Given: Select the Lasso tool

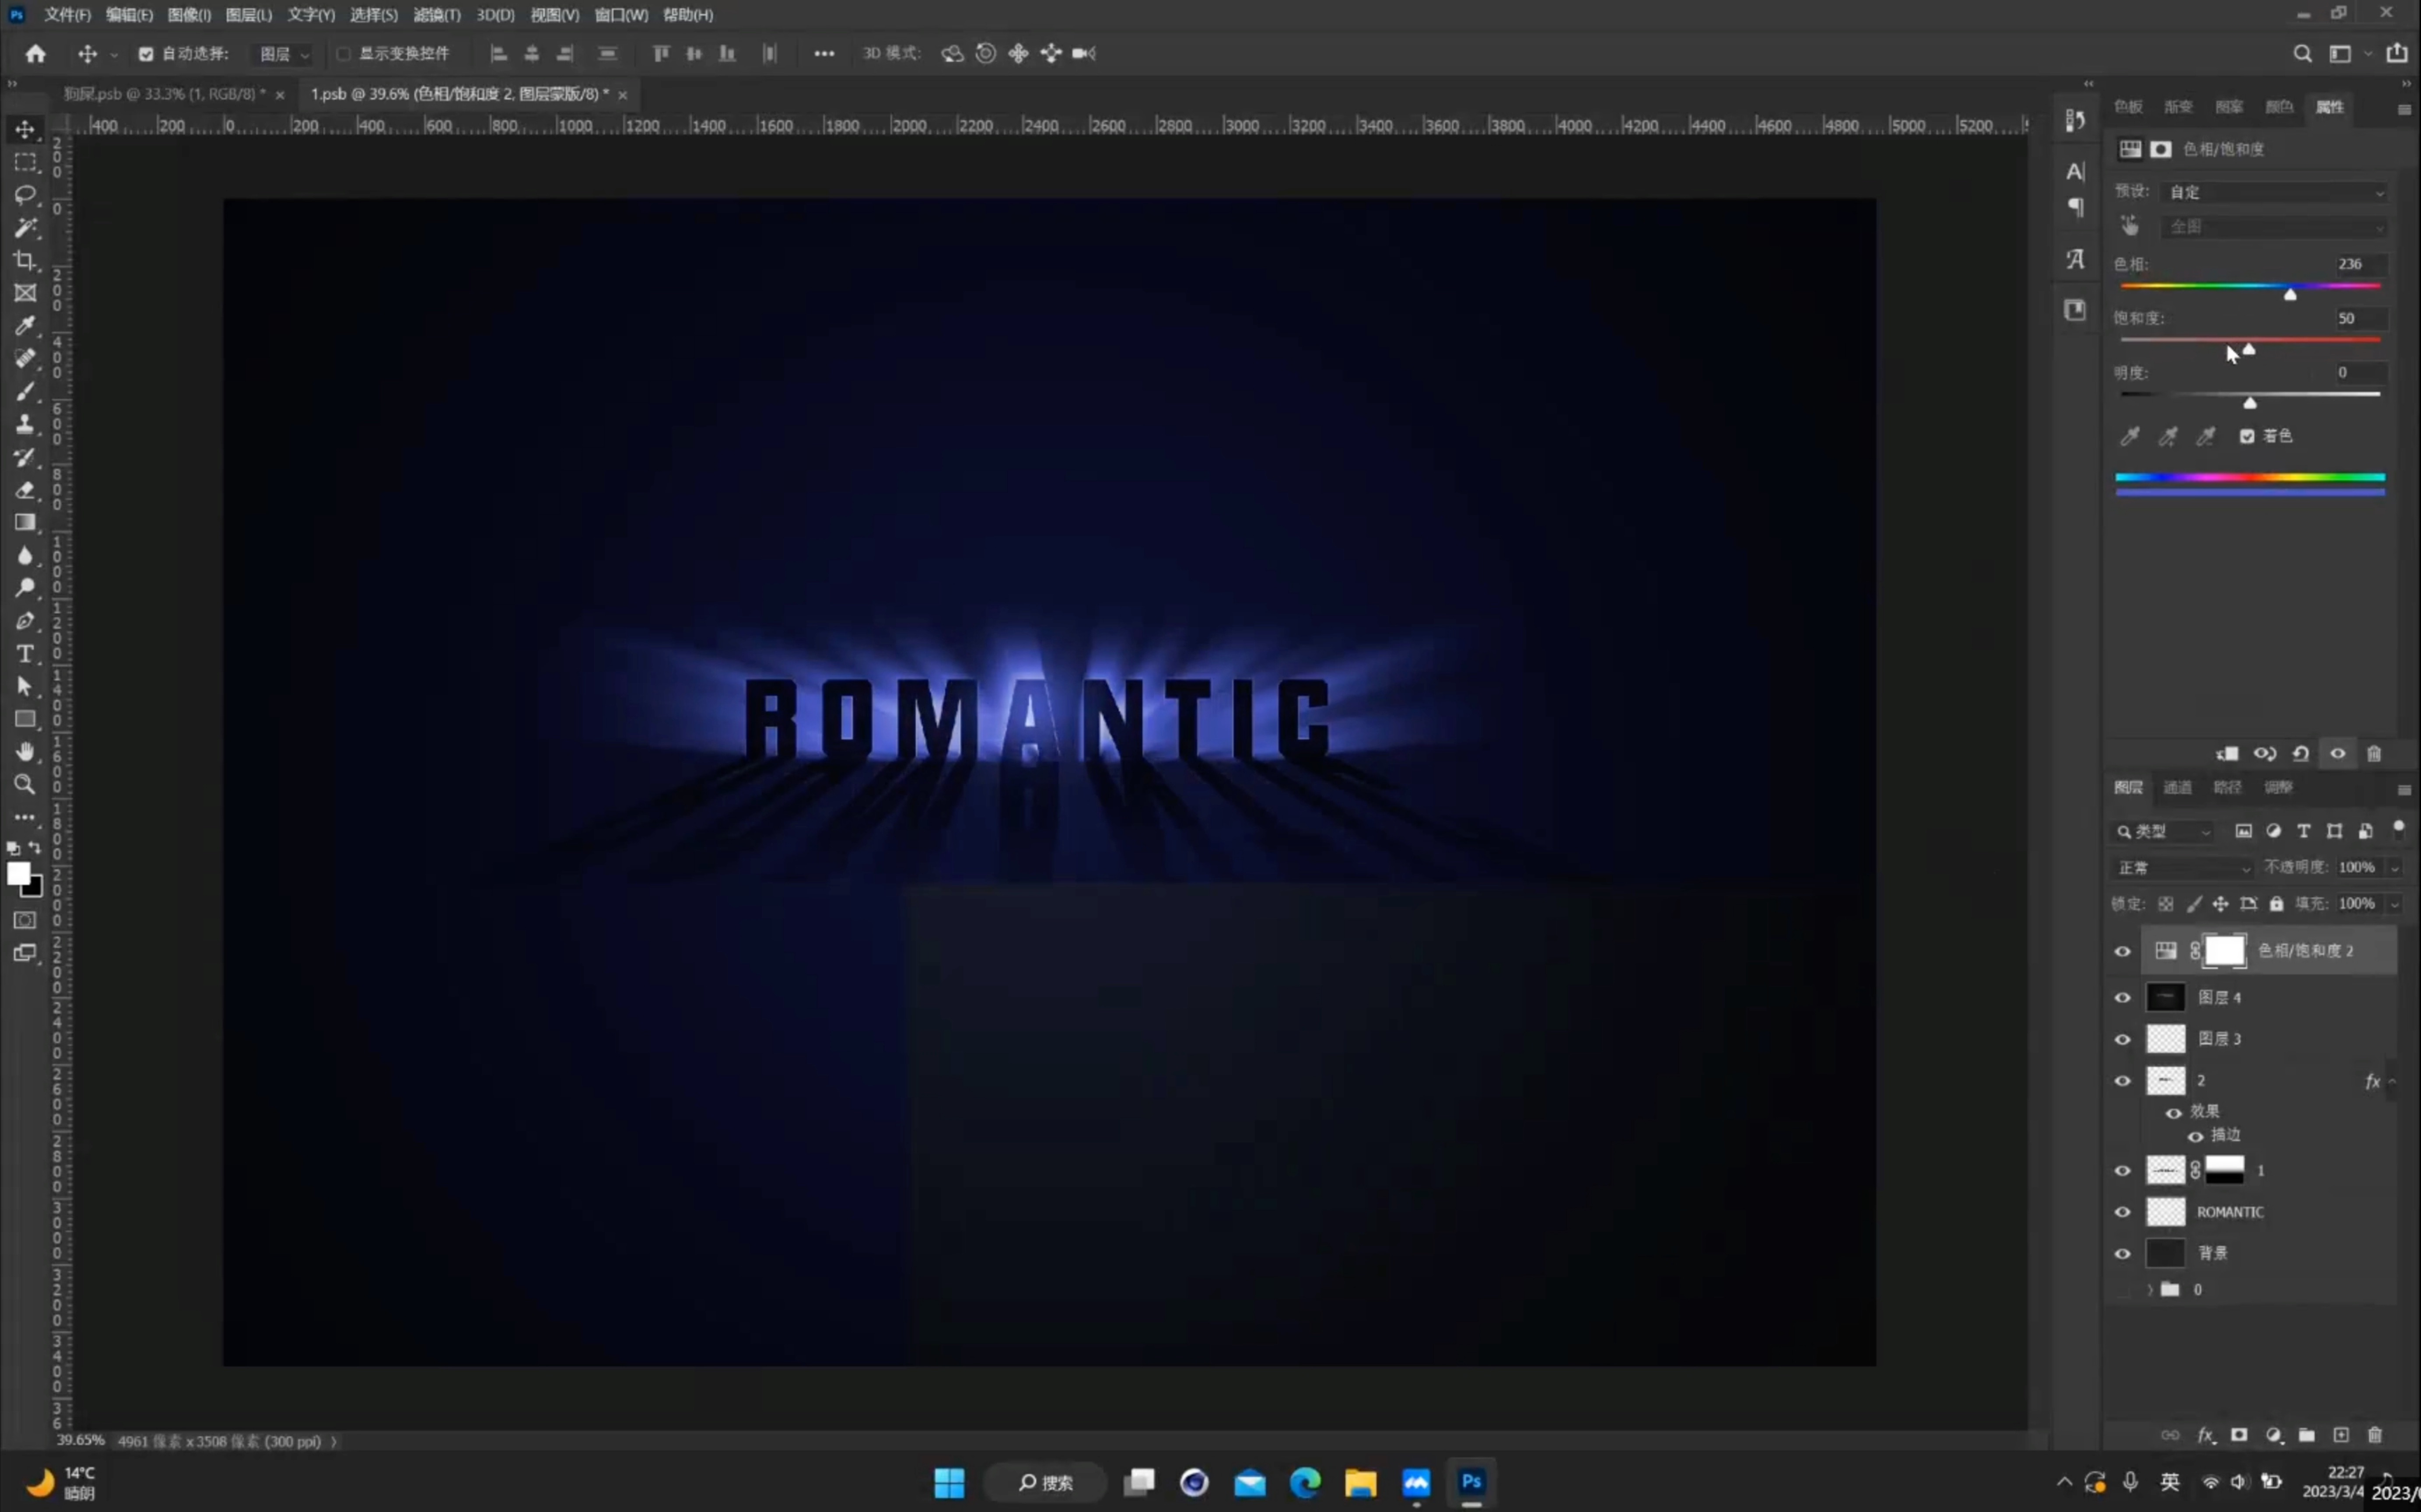Looking at the screenshot, I should [25, 195].
